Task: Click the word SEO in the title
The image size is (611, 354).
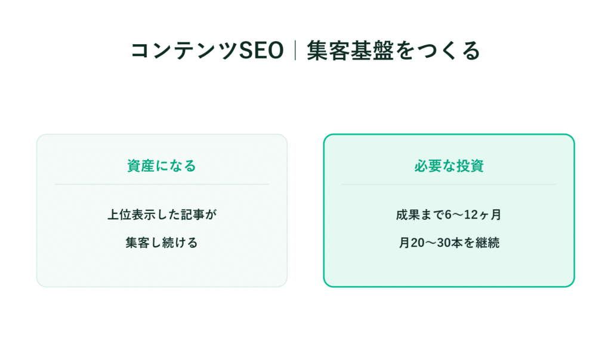Action: point(261,51)
